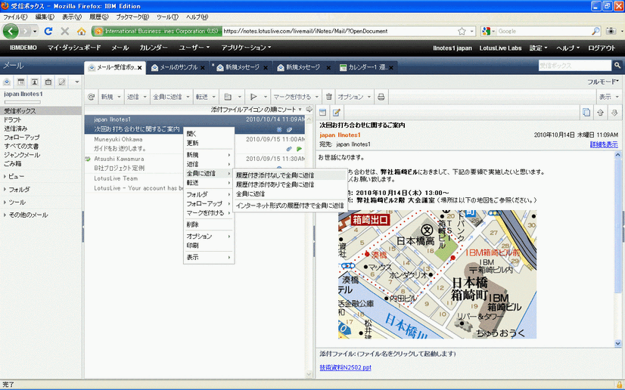Screen dimensions: 625x390
Task: Click the 受信ボックス search input field
Action: click(x=575, y=65)
